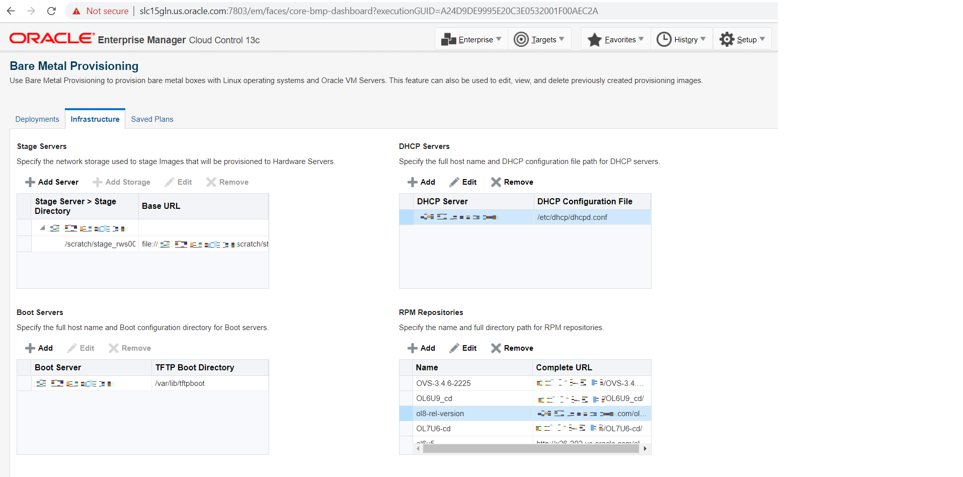Click the row selector for ol8-rel-version
963x477 pixels.
(x=406, y=414)
